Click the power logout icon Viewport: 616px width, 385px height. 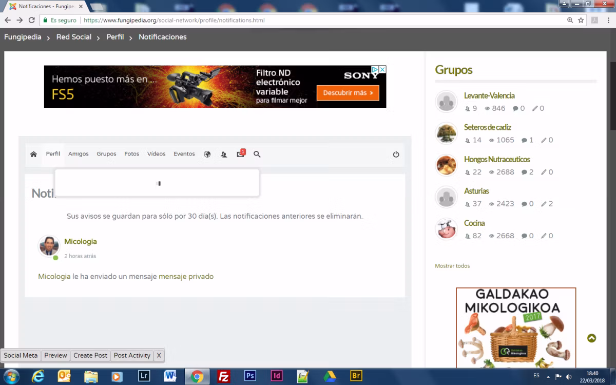(396, 154)
